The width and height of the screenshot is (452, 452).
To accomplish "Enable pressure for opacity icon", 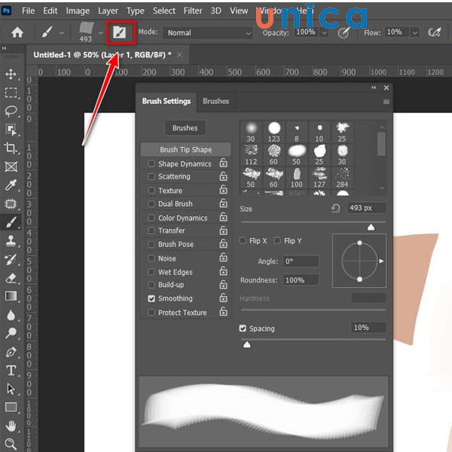I will (x=344, y=33).
